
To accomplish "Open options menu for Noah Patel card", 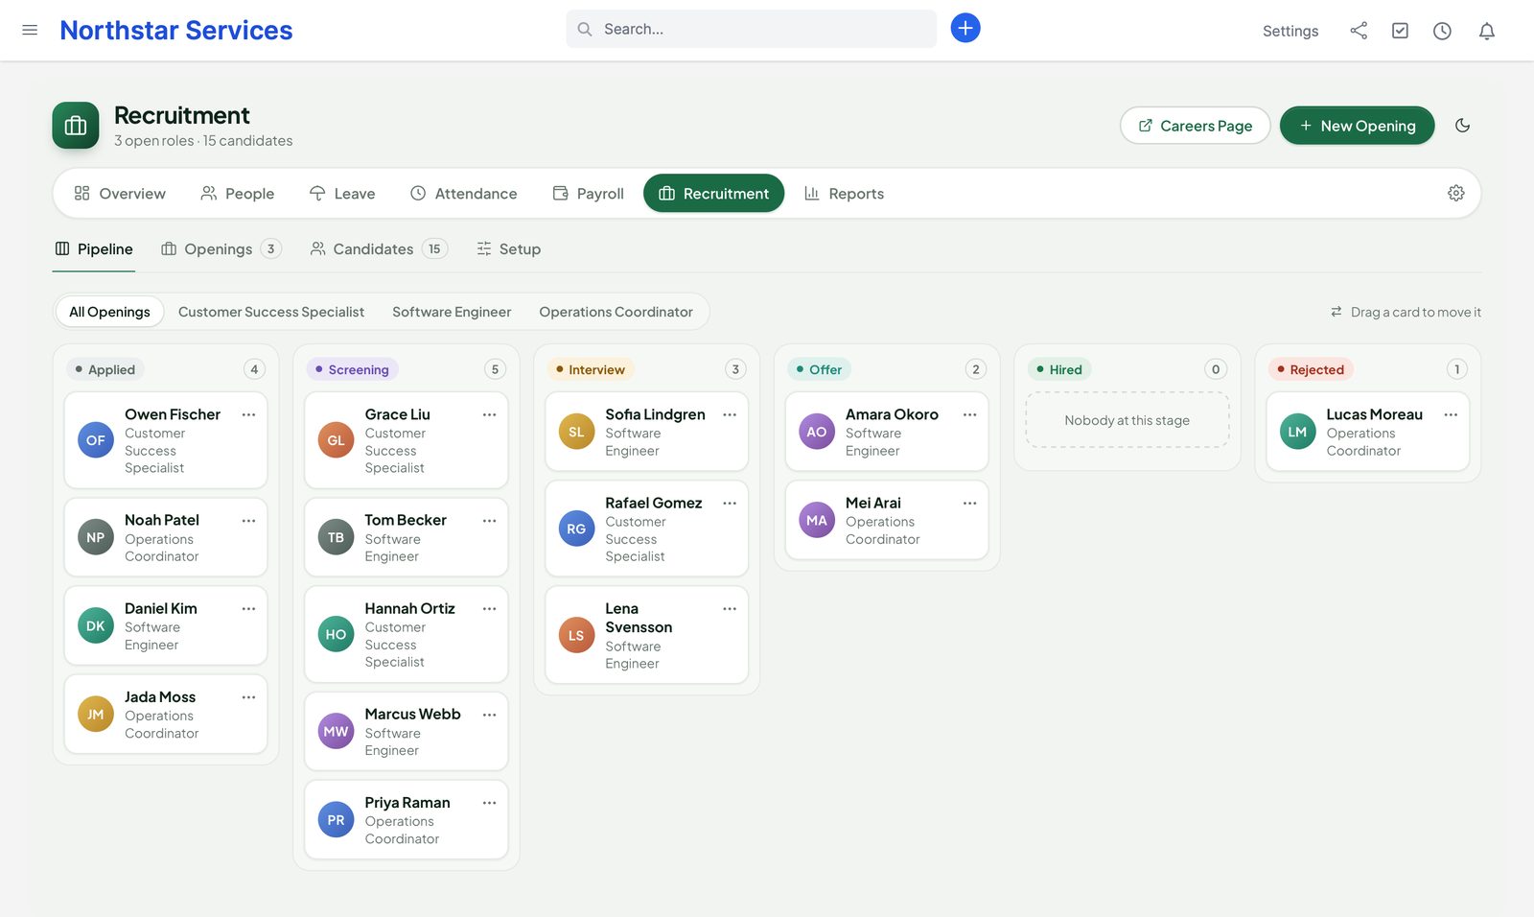I will coord(249,520).
